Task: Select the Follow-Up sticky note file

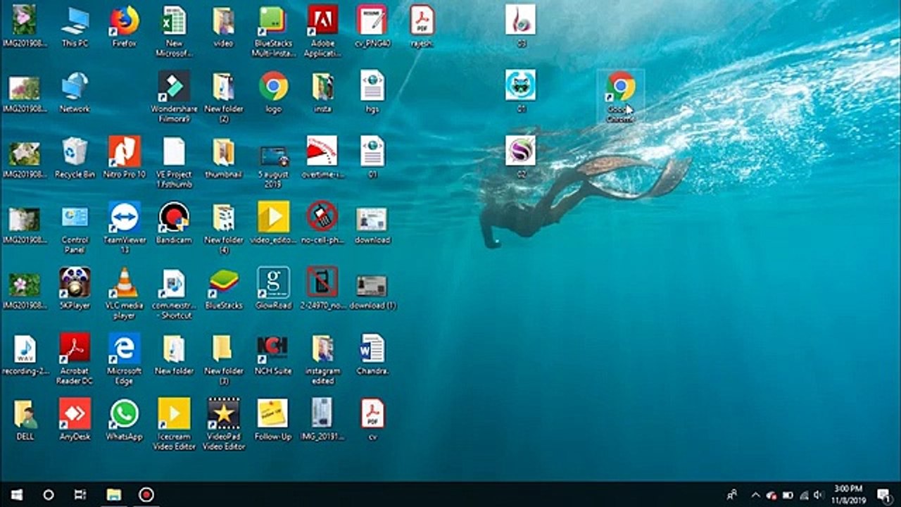Action: [x=273, y=420]
